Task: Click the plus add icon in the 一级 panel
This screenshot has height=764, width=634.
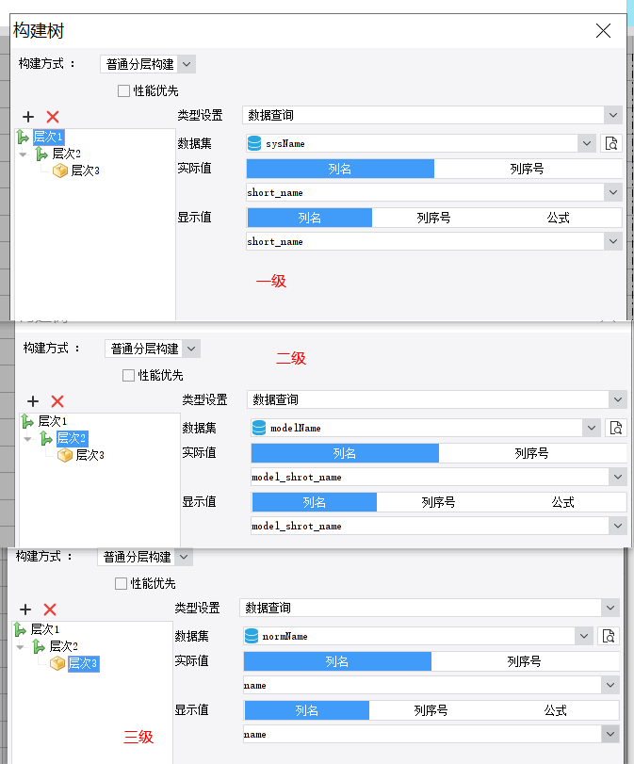Action: (x=28, y=117)
